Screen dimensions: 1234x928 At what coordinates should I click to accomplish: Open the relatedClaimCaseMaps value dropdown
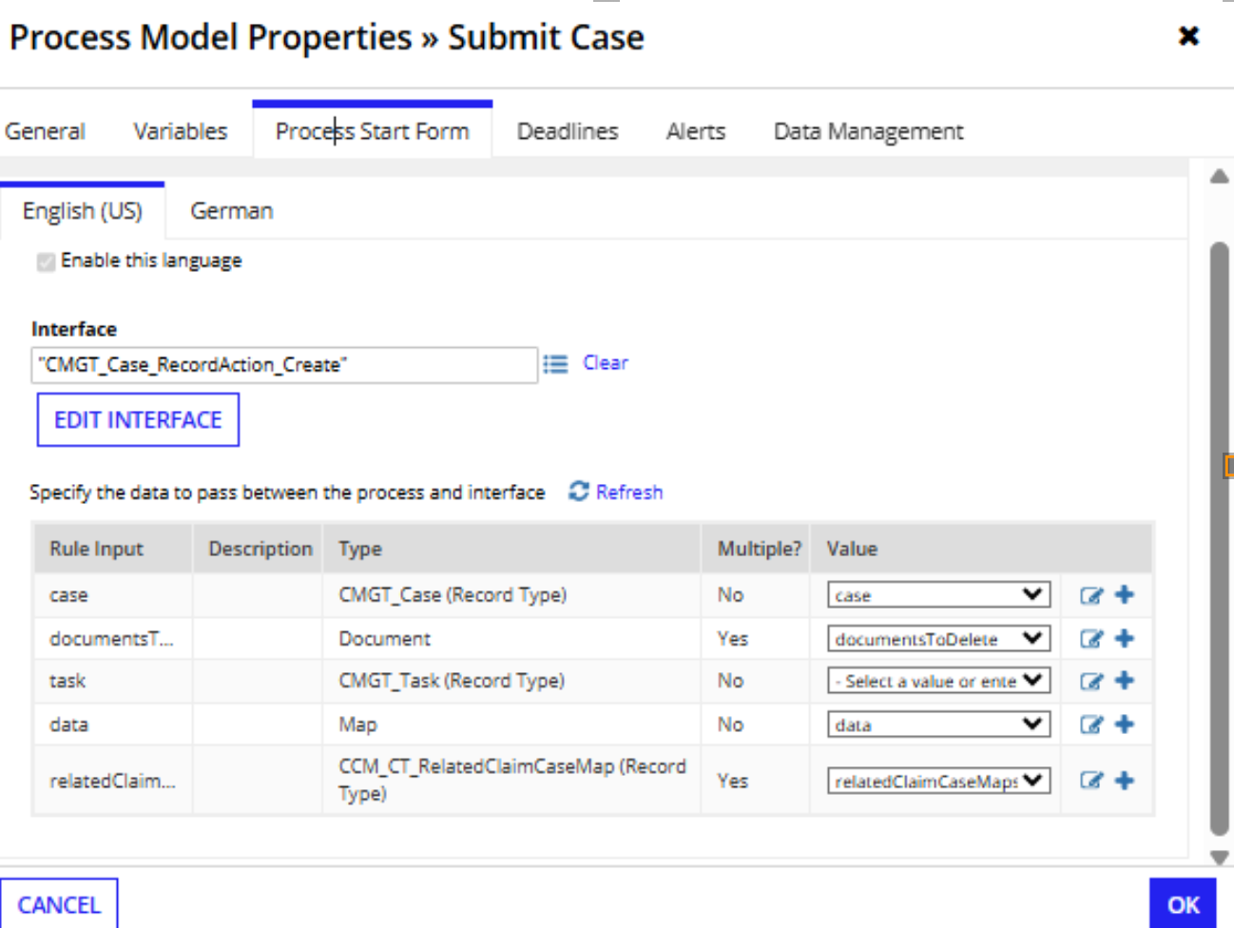[x=938, y=781]
